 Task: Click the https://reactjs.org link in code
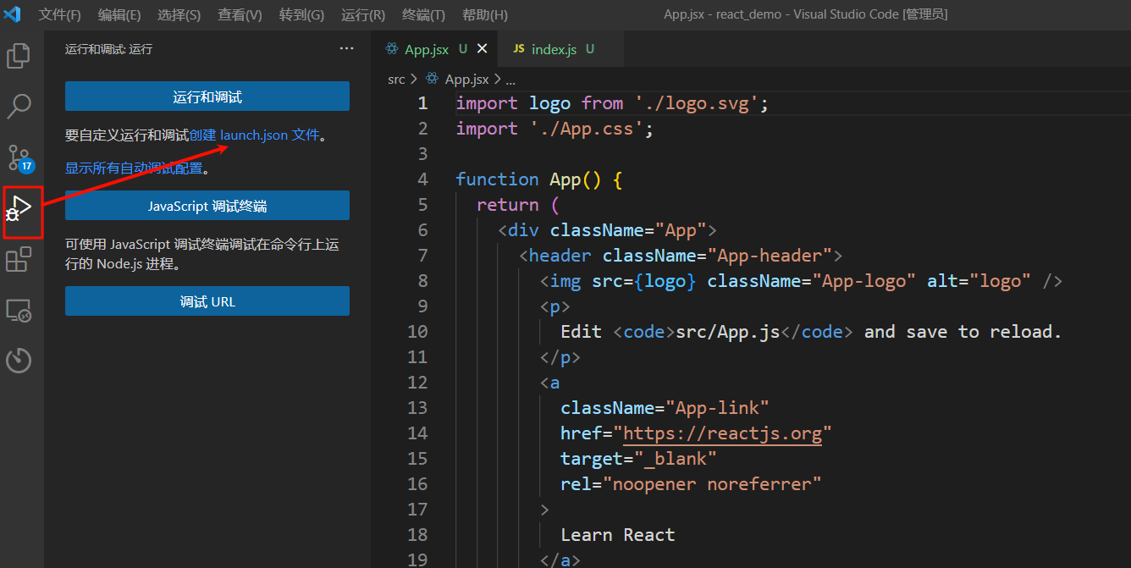click(723, 433)
